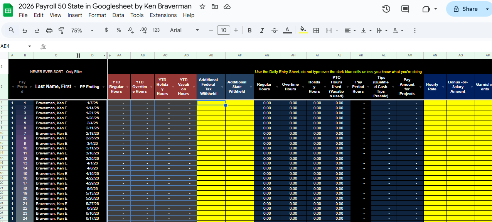The width and height of the screenshot is (492, 222).
Task: Toggle Bold formatting
Action: [x=250, y=30]
